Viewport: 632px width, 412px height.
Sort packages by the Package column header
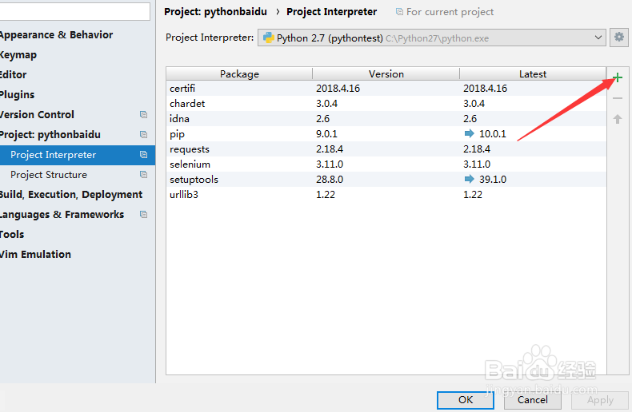pyautogui.click(x=239, y=74)
